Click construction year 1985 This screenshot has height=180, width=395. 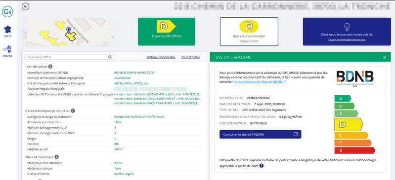(117, 122)
